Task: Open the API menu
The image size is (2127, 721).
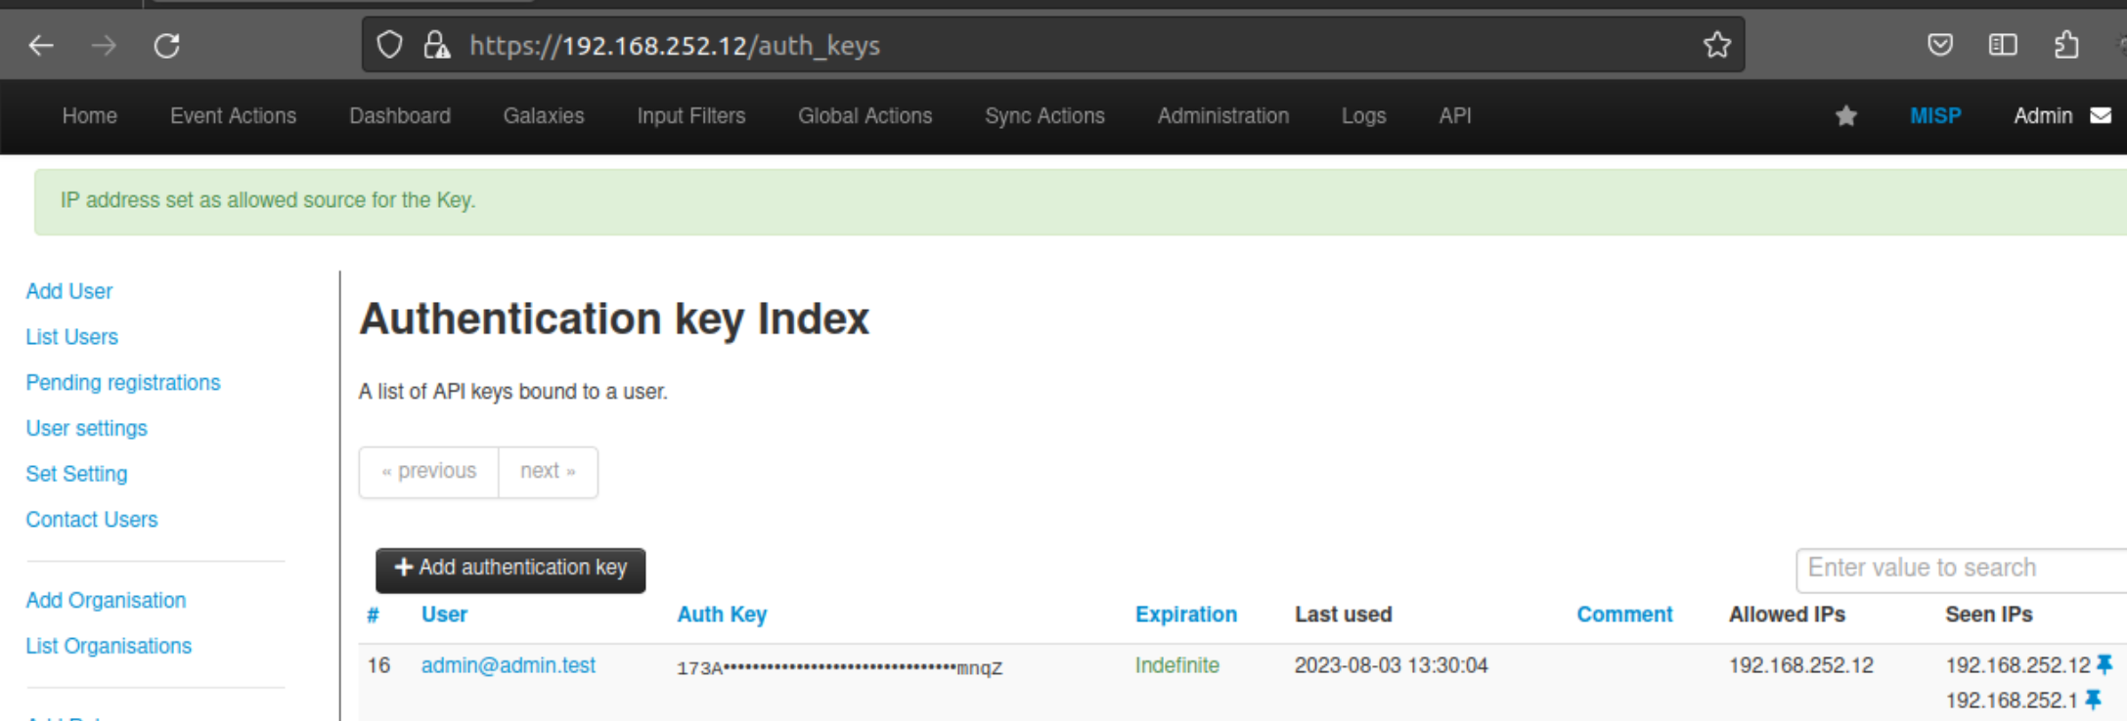Action: [x=1455, y=116]
